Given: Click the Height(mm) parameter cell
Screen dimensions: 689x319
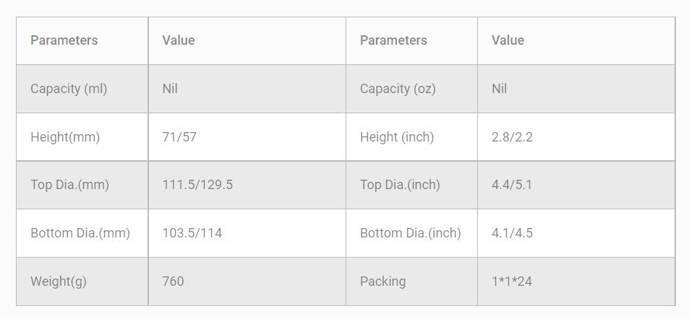Looking at the screenshot, I should click(x=65, y=137).
